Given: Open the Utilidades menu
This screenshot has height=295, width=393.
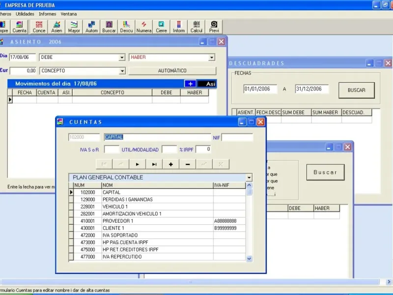Looking at the screenshot, I should tap(25, 14).
